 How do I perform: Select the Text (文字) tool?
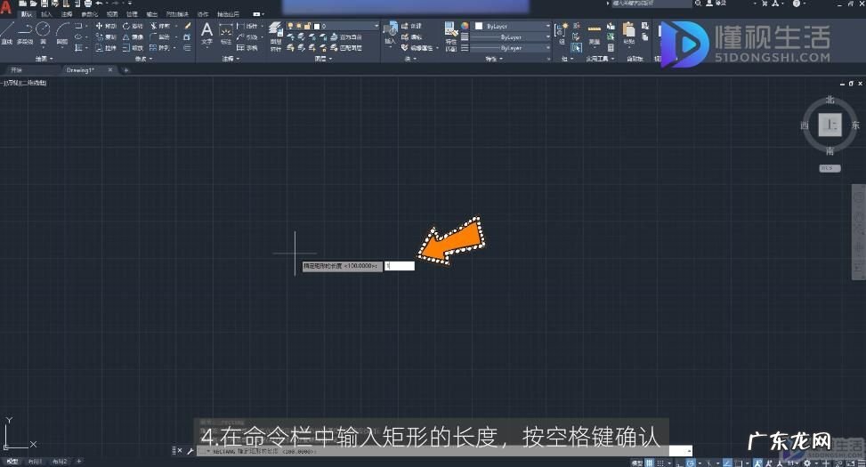pyautogui.click(x=207, y=33)
